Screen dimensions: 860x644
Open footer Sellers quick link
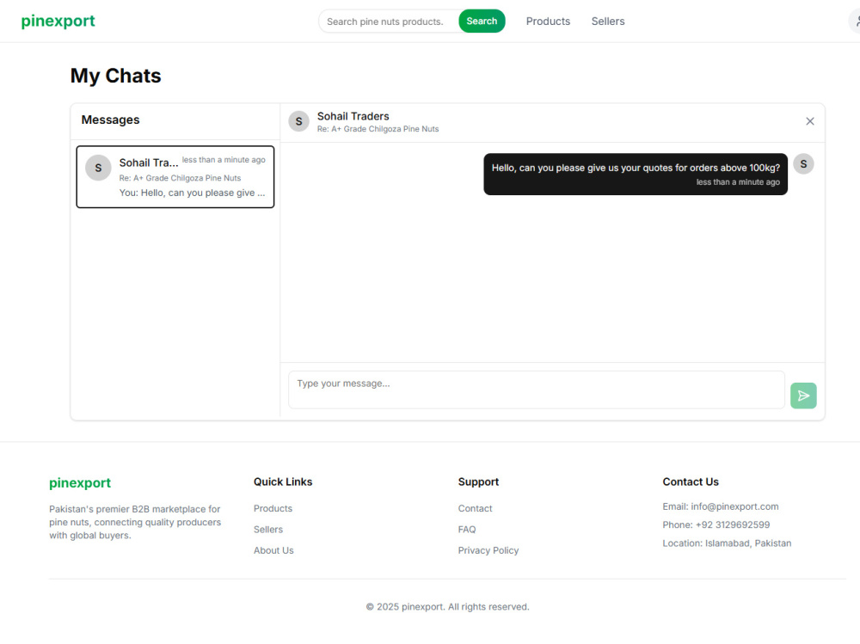point(268,530)
